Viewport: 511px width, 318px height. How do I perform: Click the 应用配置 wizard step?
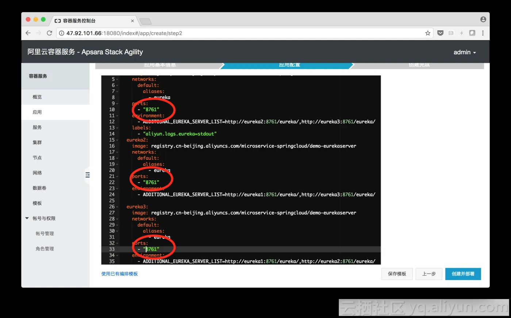click(x=289, y=66)
